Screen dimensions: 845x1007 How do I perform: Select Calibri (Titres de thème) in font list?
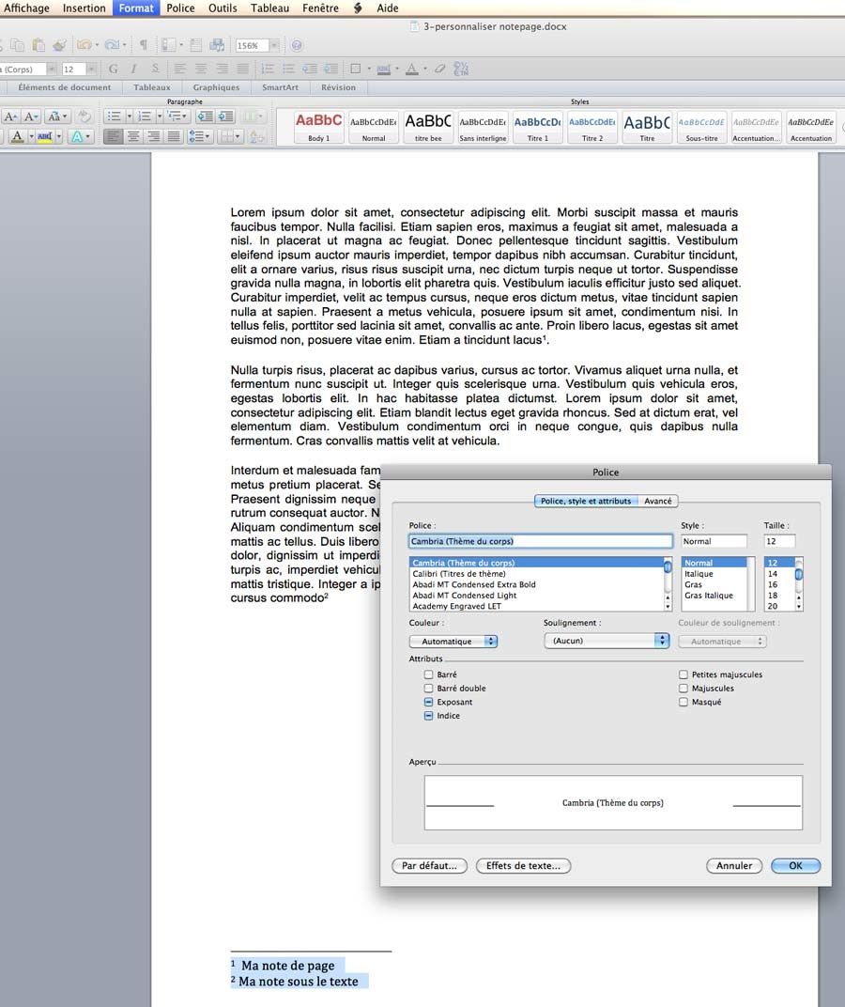pos(458,574)
